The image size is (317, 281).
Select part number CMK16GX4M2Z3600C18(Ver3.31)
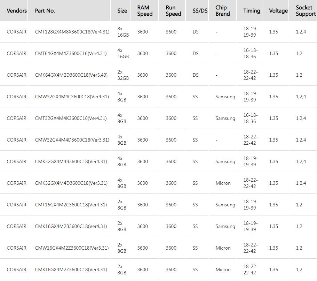pos(71,269)
